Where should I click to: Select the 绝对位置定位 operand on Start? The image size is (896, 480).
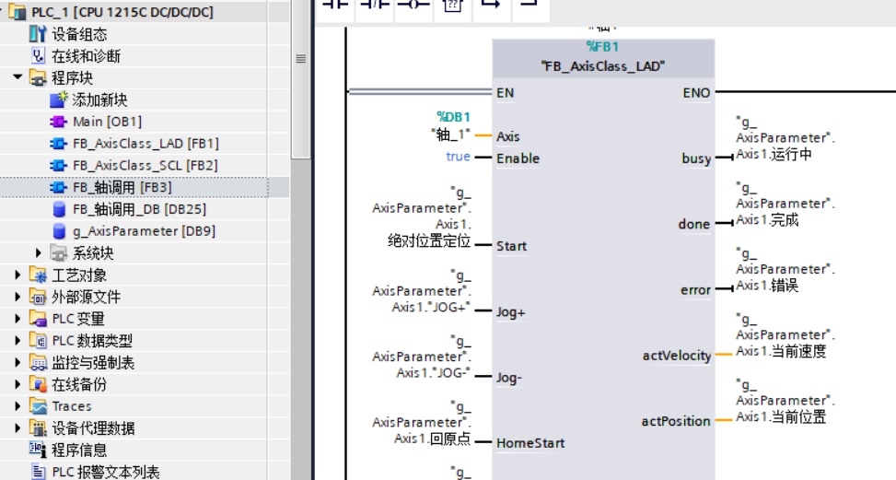(x=423, y=217)
